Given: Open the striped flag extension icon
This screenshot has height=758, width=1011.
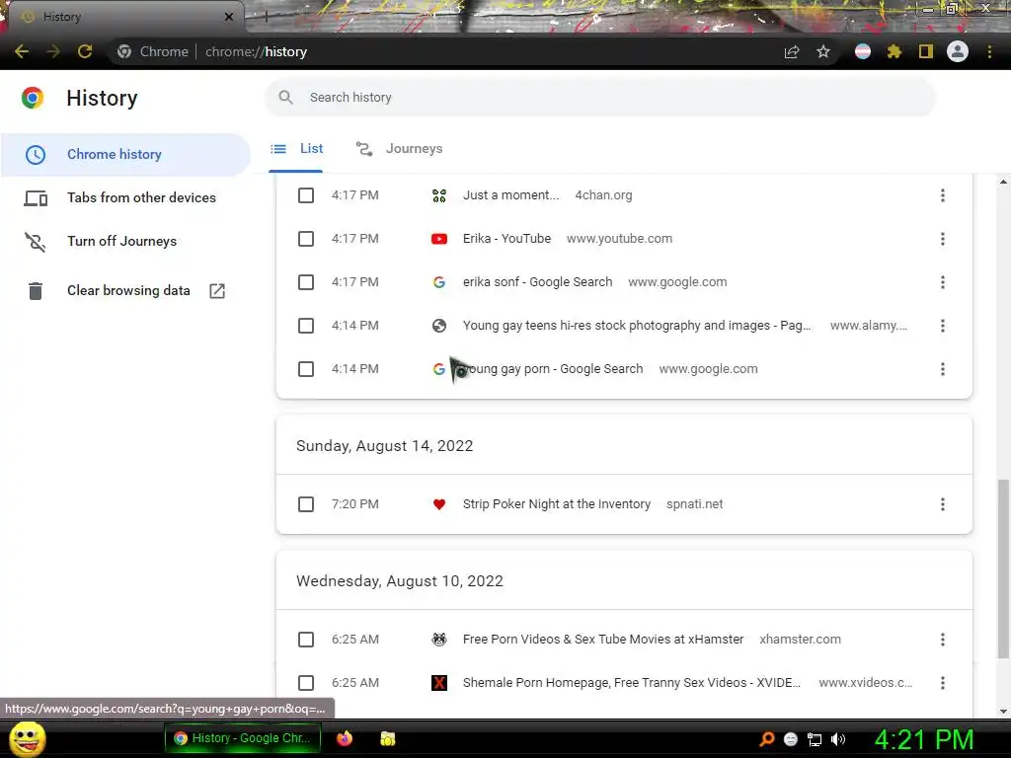Looking at the screenshot, I should tap(863, 51).
